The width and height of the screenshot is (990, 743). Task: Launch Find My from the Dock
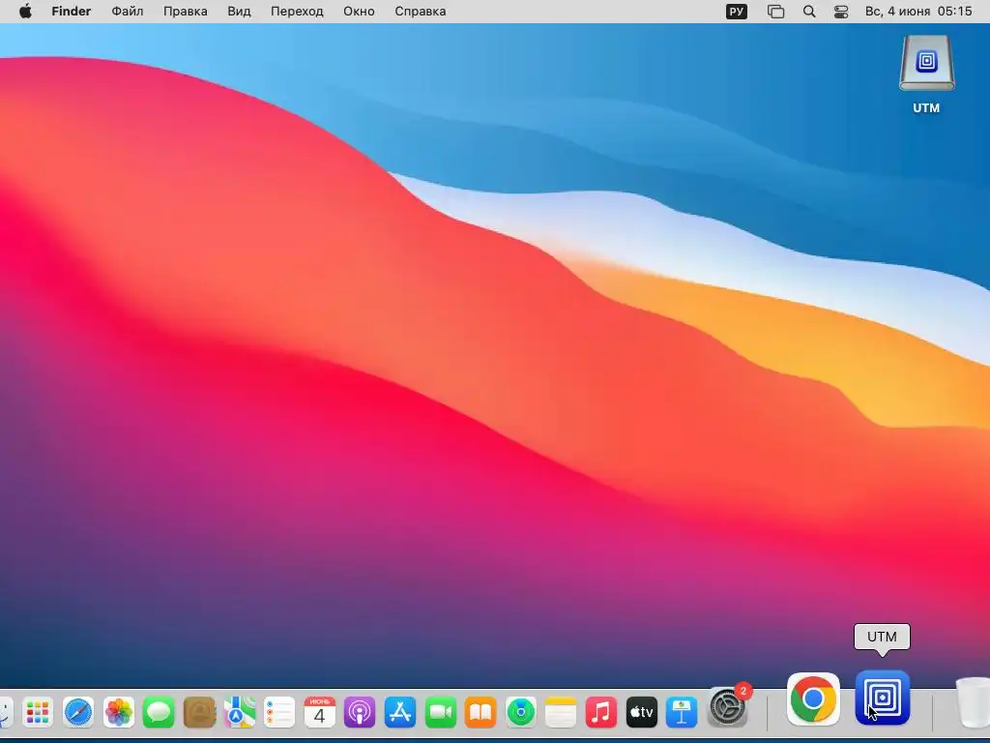(x=521, y=713)
